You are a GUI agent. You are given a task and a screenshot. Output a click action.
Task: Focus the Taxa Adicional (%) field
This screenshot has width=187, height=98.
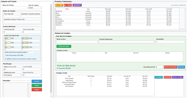159,67
